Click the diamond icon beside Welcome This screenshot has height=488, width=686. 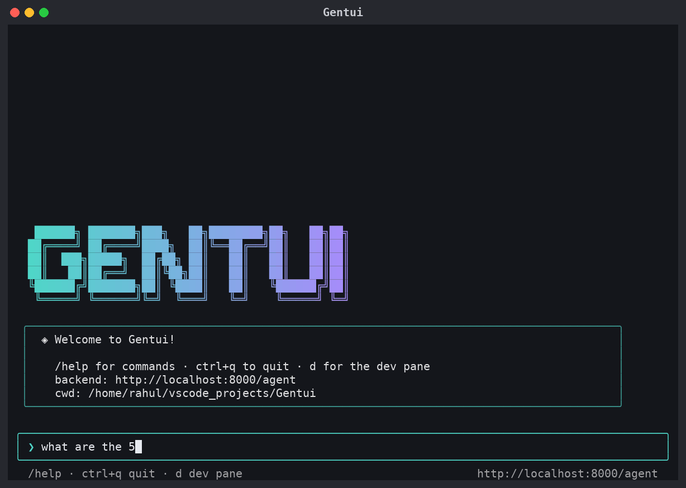point(45,339)
